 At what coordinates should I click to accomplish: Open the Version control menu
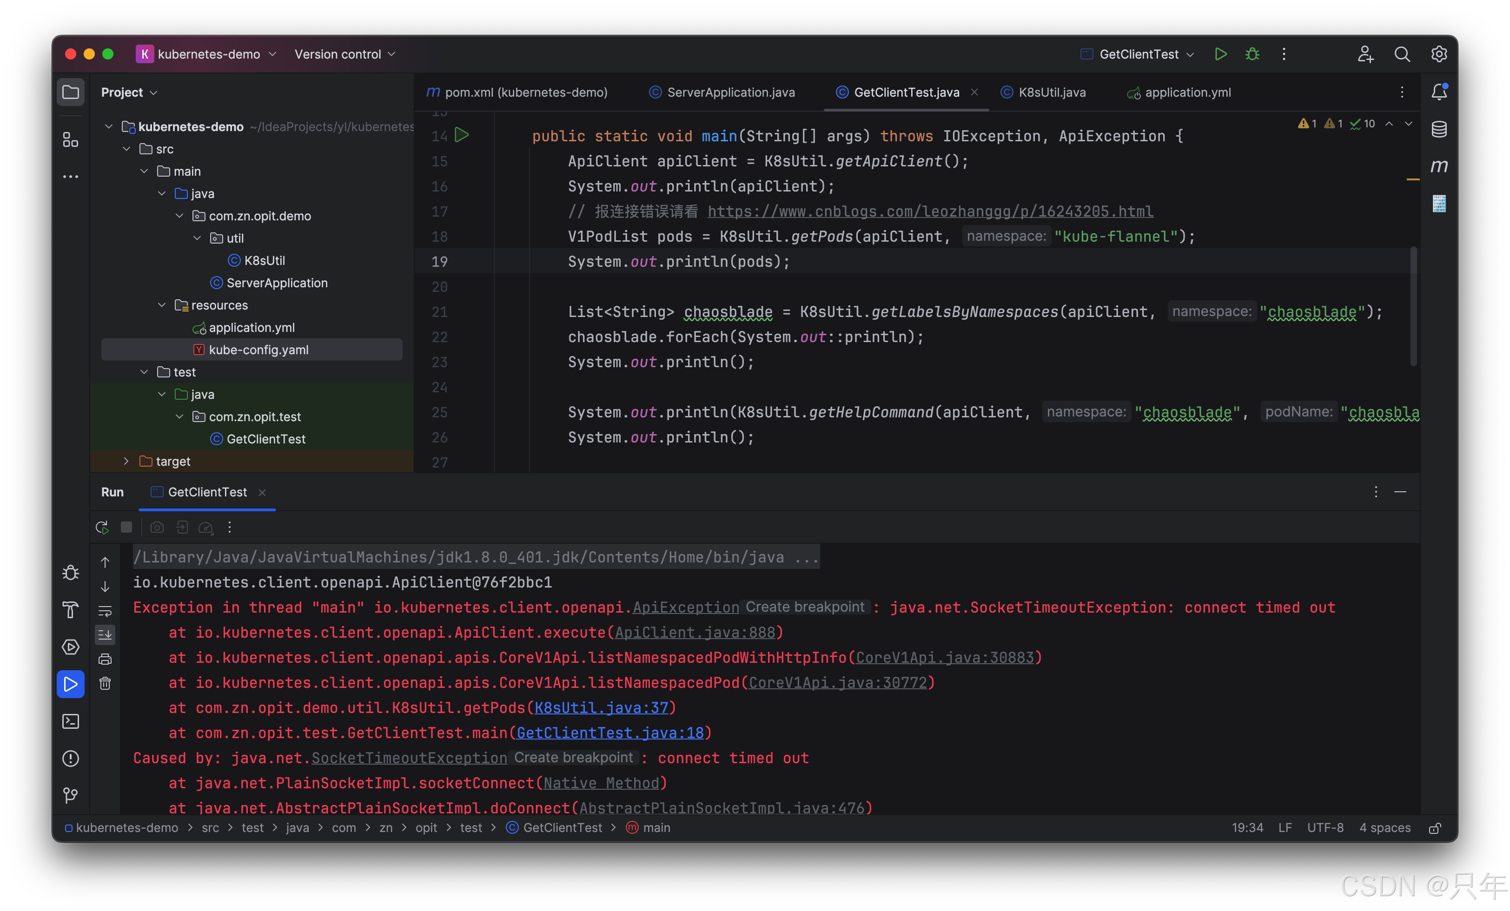pyautogui.click(x=344, y=54)
